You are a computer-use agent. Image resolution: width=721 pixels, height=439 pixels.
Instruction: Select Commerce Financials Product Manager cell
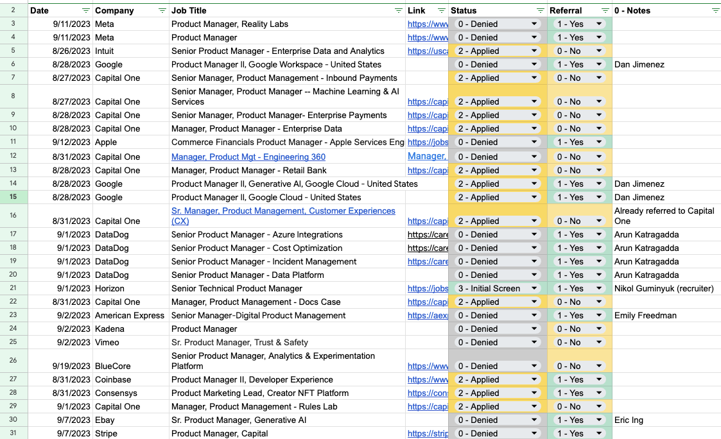click(287, 142)
